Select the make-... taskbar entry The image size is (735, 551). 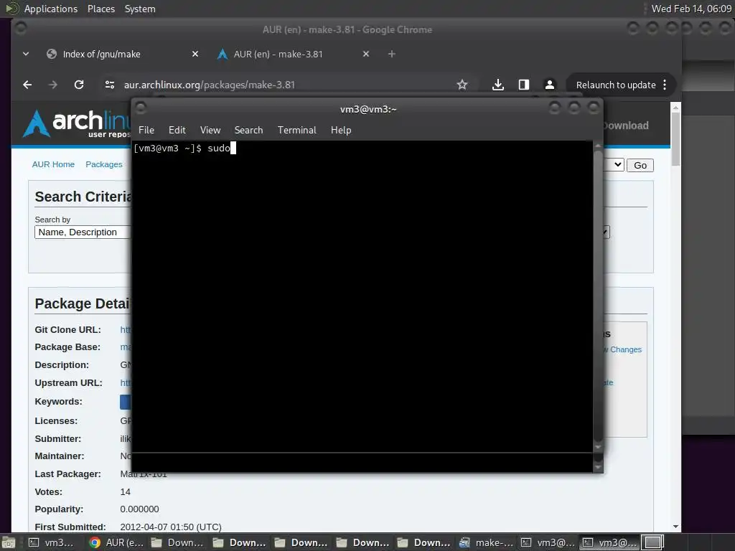486,542
